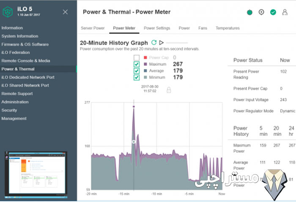Uncheck the Average series checkbox
The image size is (296, 211).
(137, 71)
